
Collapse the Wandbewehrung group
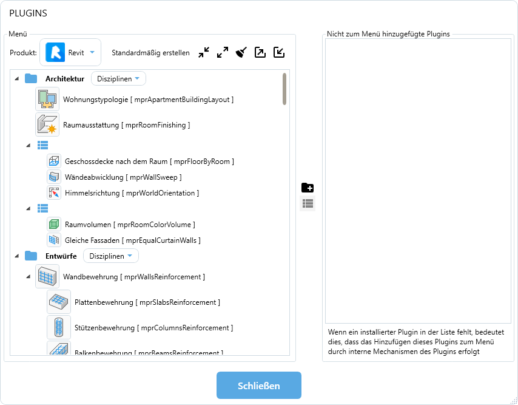[28, 277]
